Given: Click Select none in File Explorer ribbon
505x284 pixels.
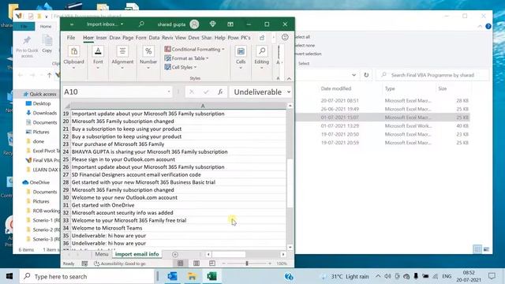Looking at the screenshot, I should click(x=305, y=46).
